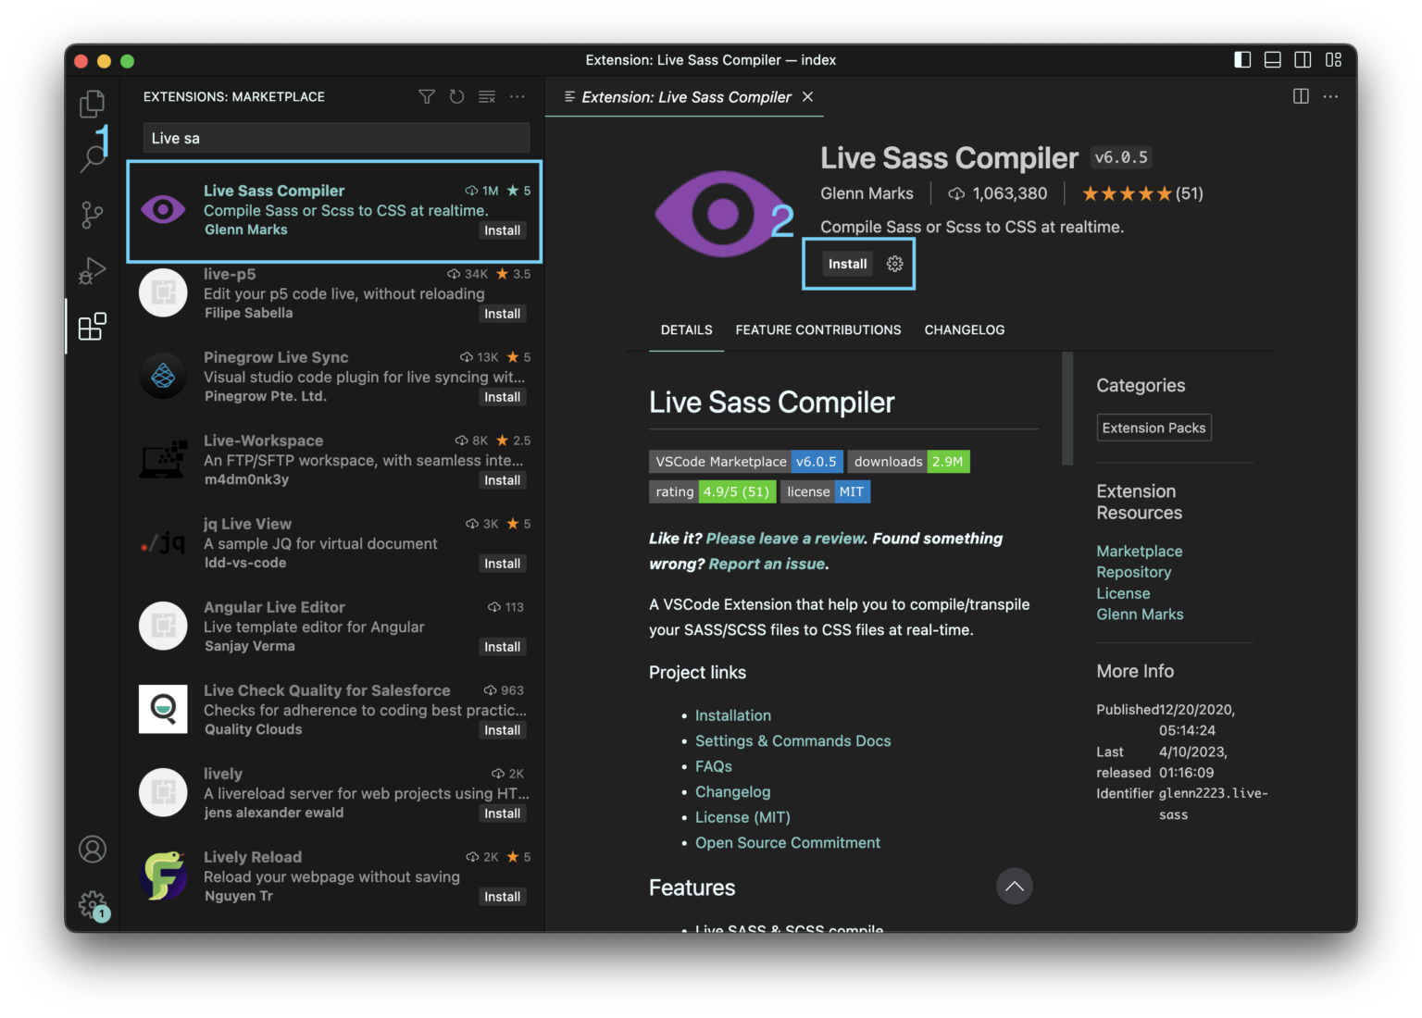Select the Extensions view icon

[92, 327]
